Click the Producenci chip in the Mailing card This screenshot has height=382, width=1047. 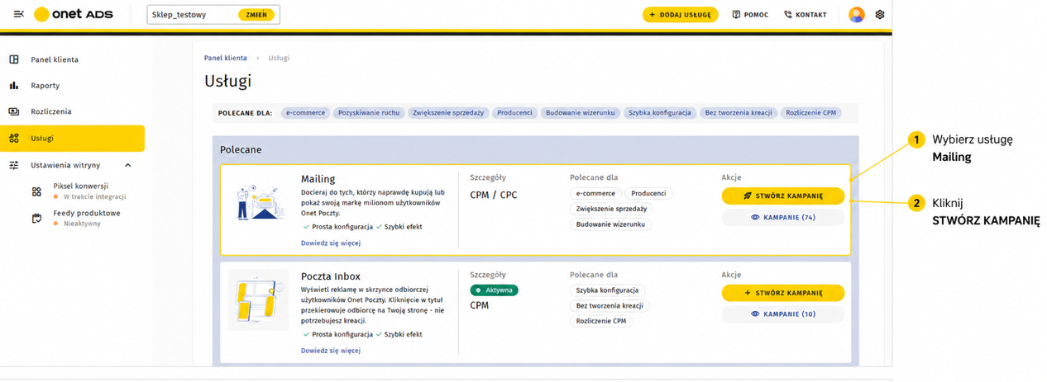coord(648,193)
